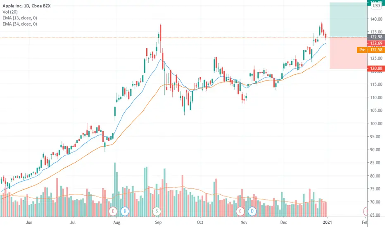Click the 2021 label on time axis
Image resolution: width=385 pixels, height=227 pixels.
[327, 222]
